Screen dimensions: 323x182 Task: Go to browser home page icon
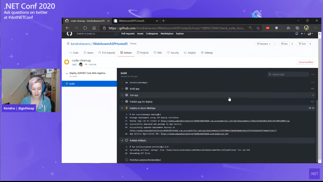click(94, 28)
